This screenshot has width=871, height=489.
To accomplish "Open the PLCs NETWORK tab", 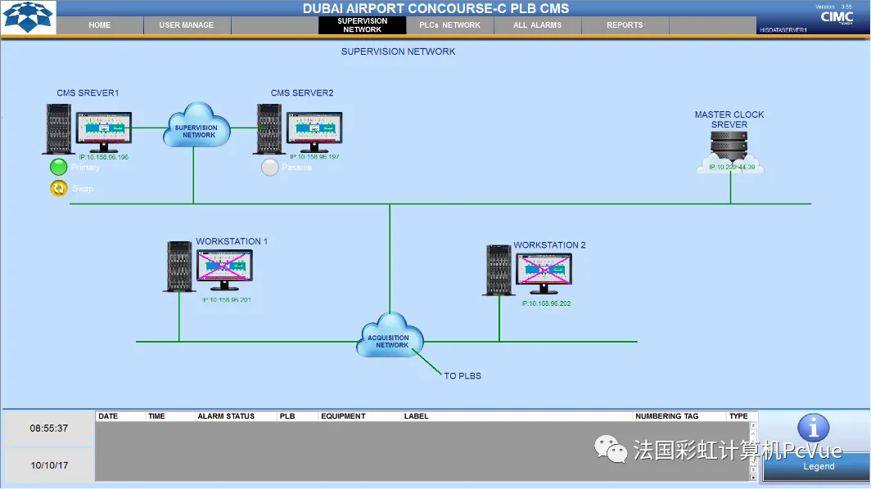I will [x=450, y=25].
